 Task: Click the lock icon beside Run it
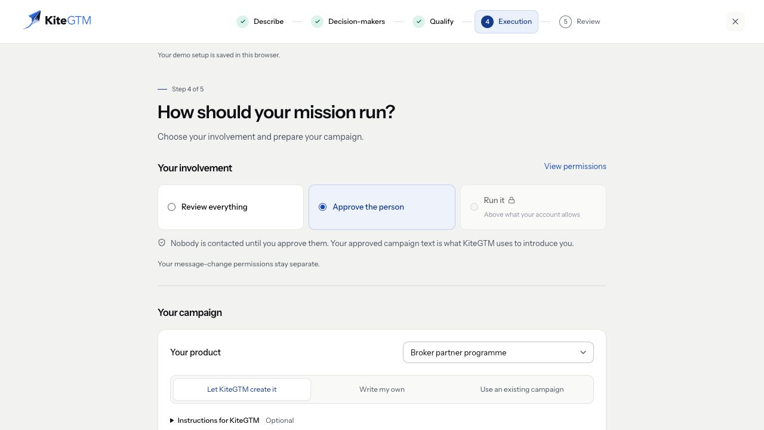coord(512,200)
